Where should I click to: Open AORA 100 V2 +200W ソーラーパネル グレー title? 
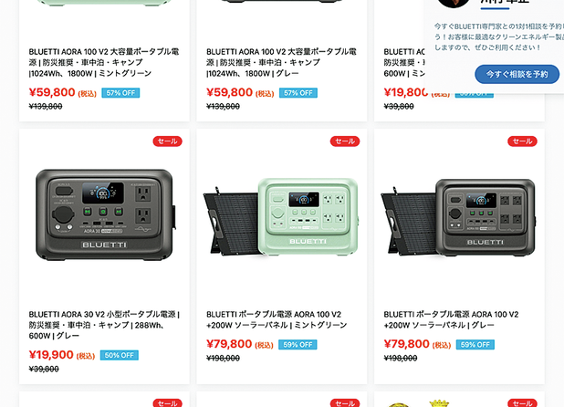coord(451,319)
